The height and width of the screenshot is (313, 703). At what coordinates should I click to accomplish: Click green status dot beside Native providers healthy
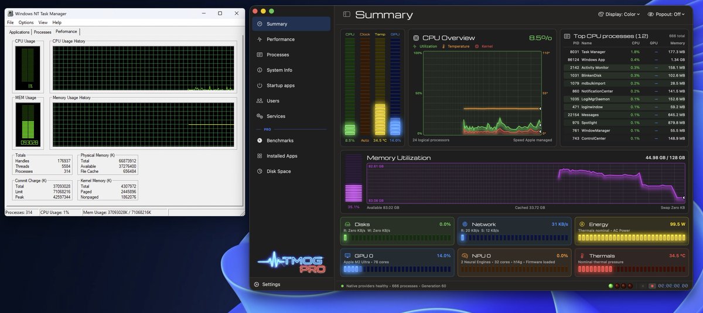tap(343, 286)
